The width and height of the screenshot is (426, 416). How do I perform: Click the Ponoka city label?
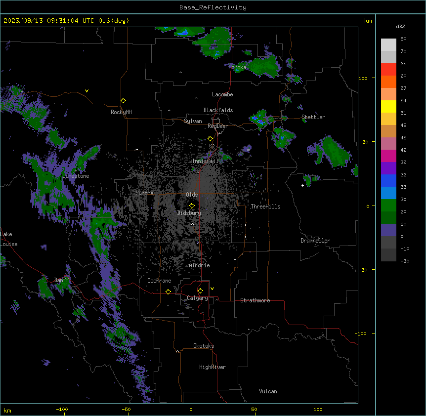(x=237, y=67)
